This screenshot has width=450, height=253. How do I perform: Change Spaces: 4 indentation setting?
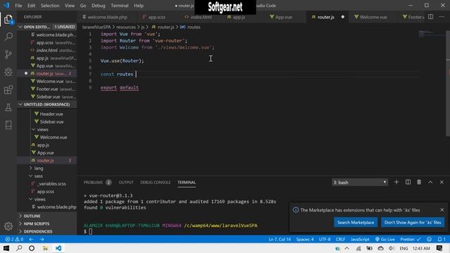(304, 239)
